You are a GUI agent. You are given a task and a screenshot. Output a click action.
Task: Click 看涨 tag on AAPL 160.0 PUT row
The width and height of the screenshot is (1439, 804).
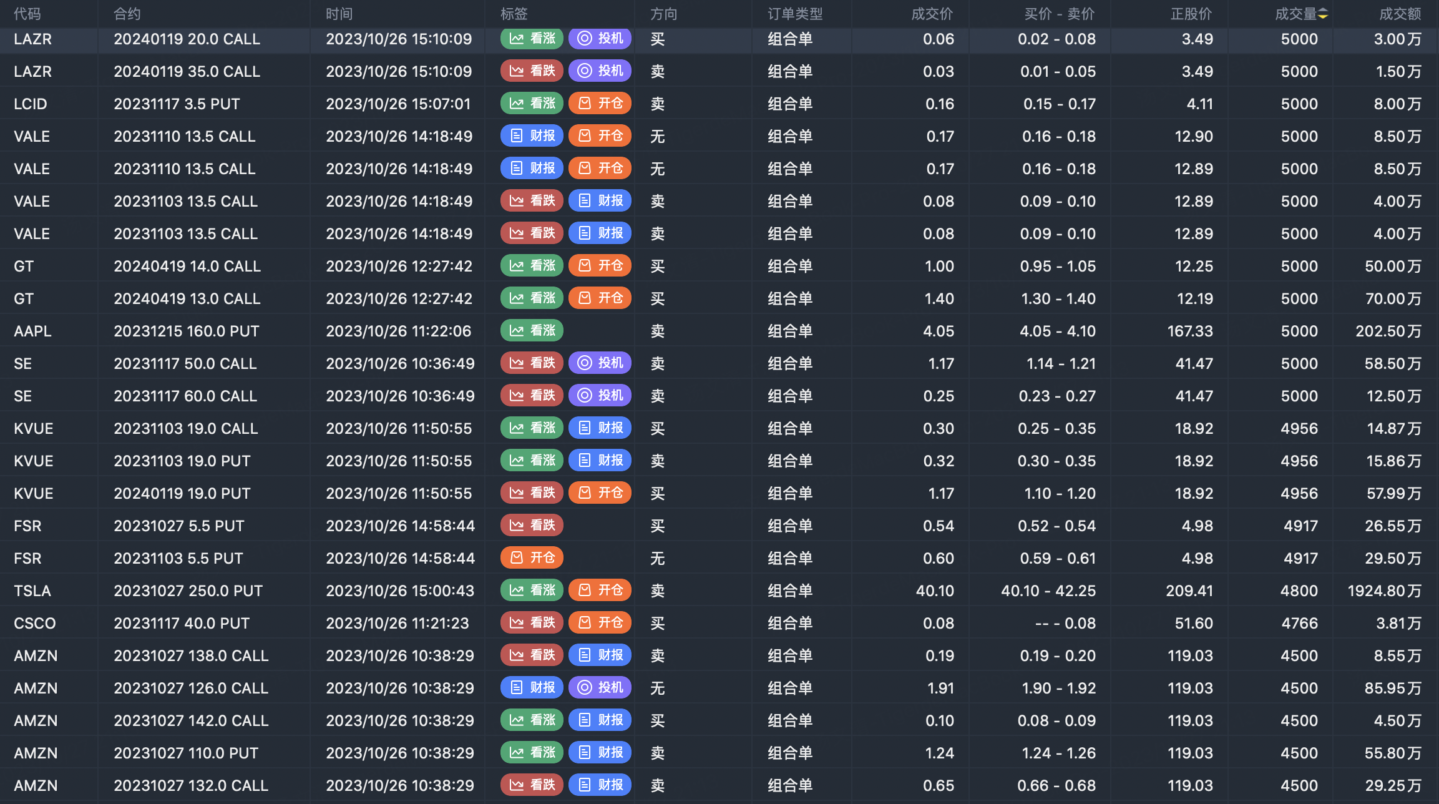click(x=532, y=331)
